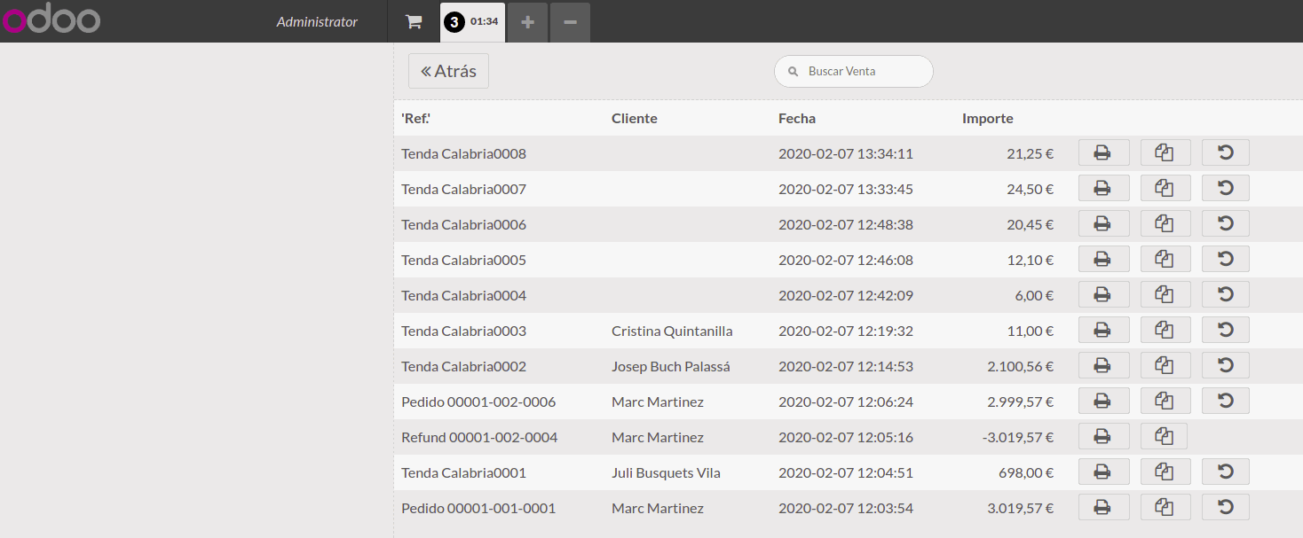Select Refund 00001-002-0004 reference

479,437
